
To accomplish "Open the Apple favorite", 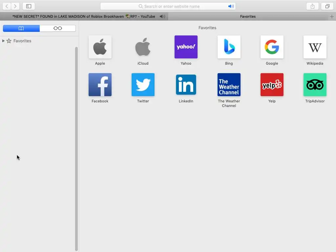I will point(100,47).
